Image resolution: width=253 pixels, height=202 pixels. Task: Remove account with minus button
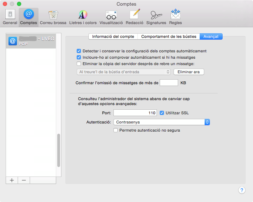24,180
